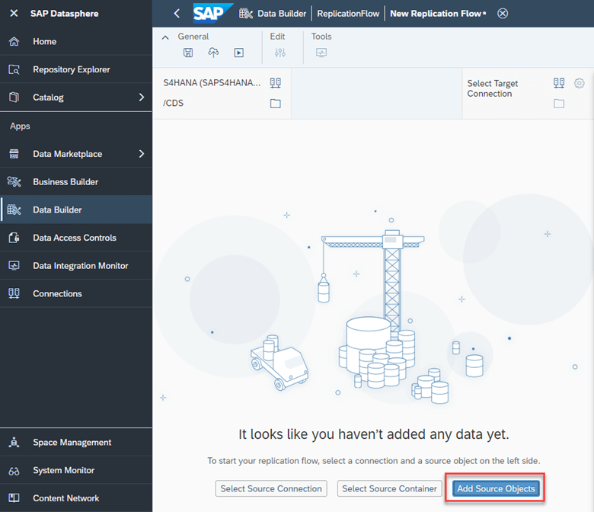Click the Select Source Connection button
The width and height of the screenshot is (594, 512).
[x=271, y=488]
